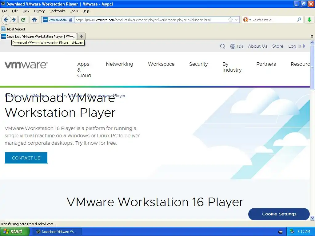The height and width of the screenshot is (236, 315).
Task: Open the History menu
Action: 39,11
